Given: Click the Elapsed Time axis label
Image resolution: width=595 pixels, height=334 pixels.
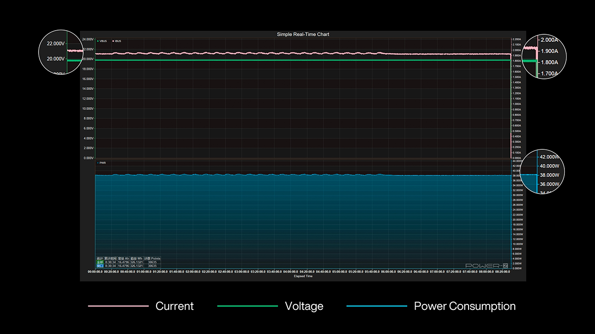Looking at the screenshot, I should pos(303,276).
